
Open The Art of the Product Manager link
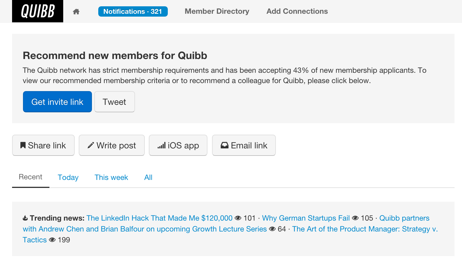click(x=365, y=229)
